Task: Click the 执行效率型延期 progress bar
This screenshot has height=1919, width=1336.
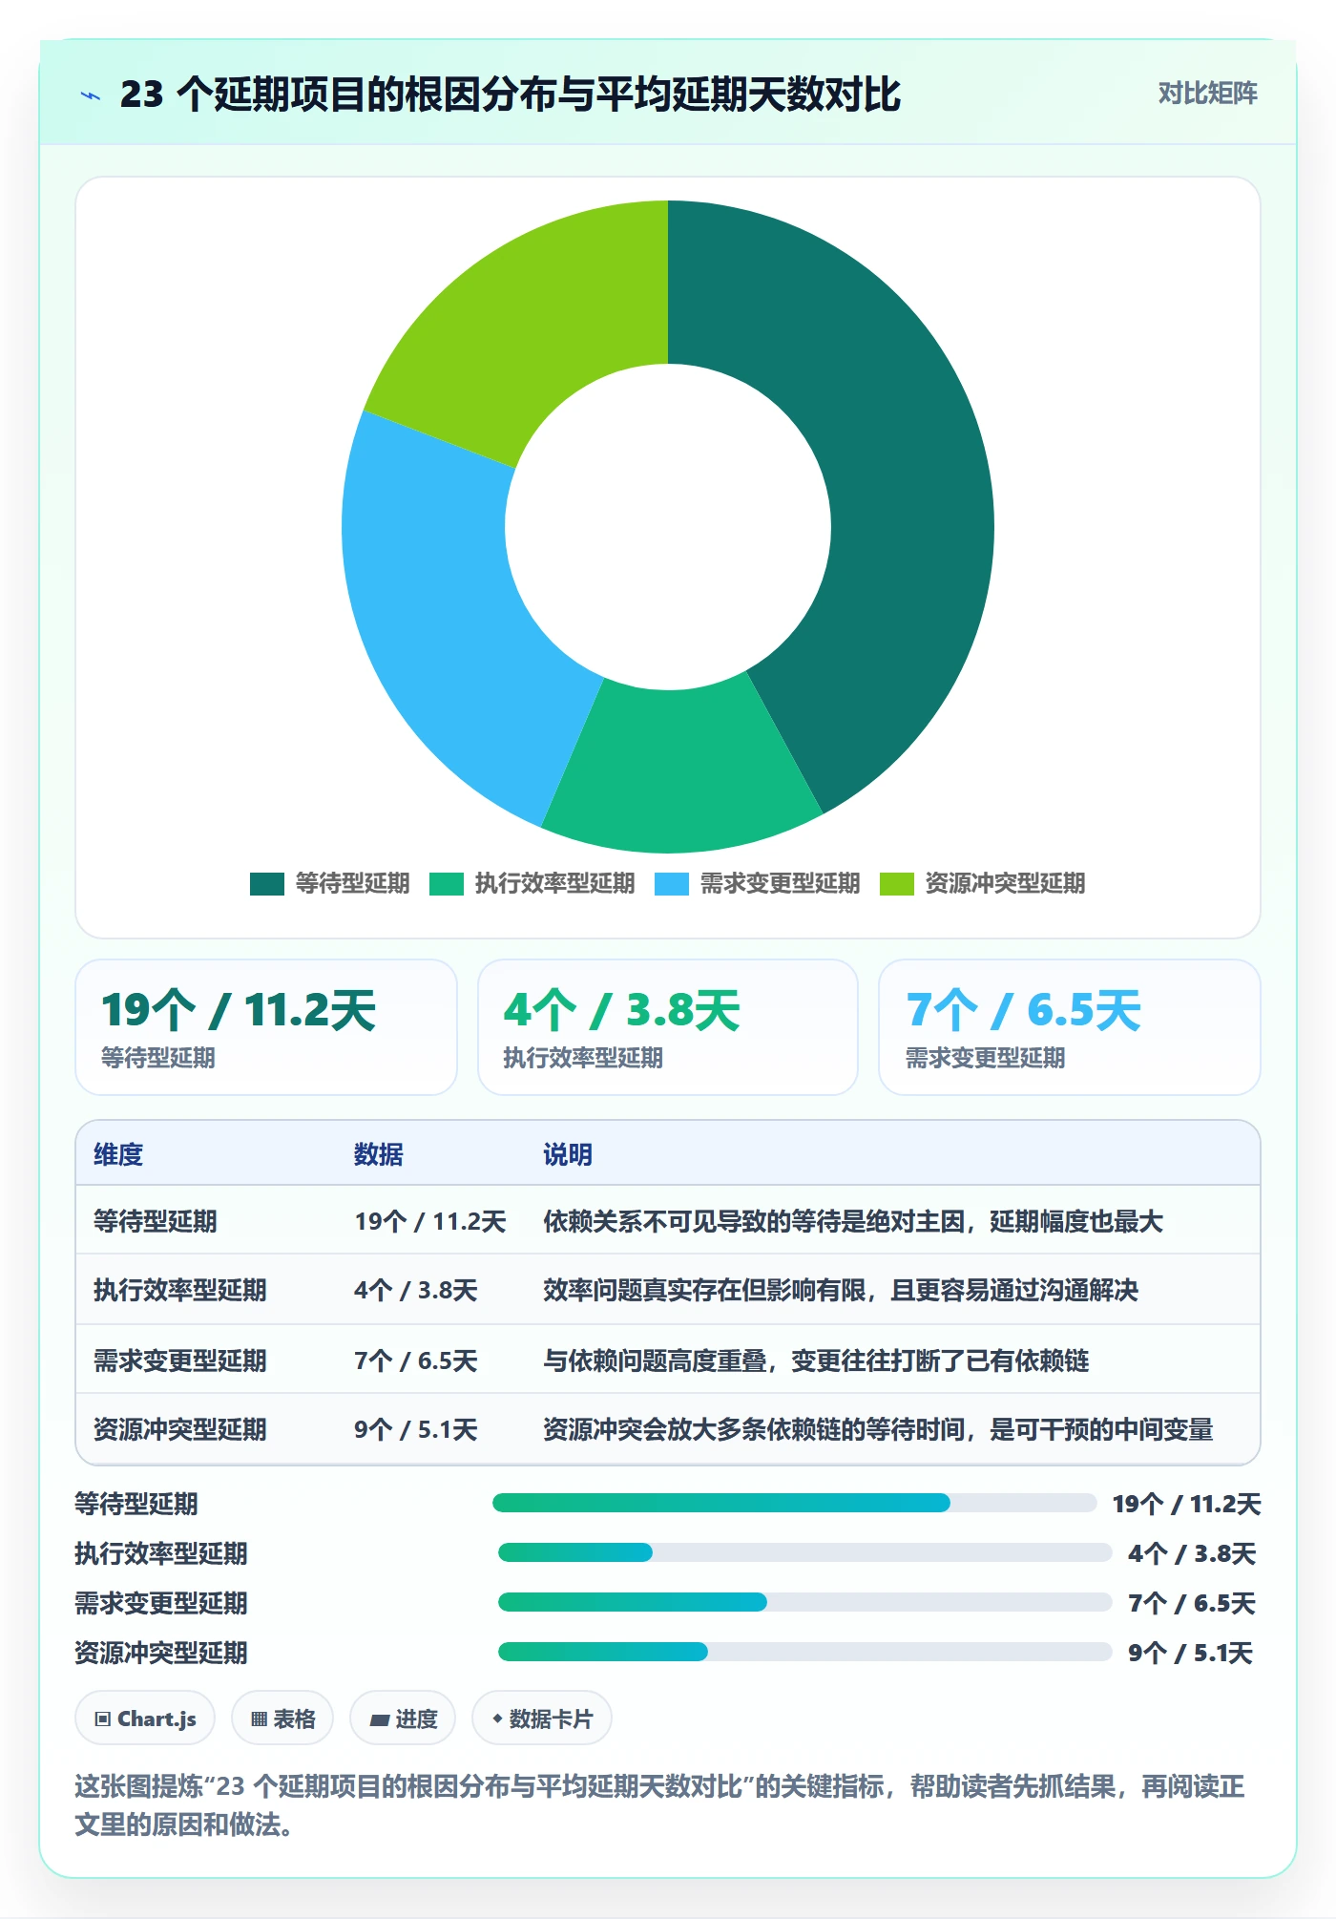Action: (804, 1552)
